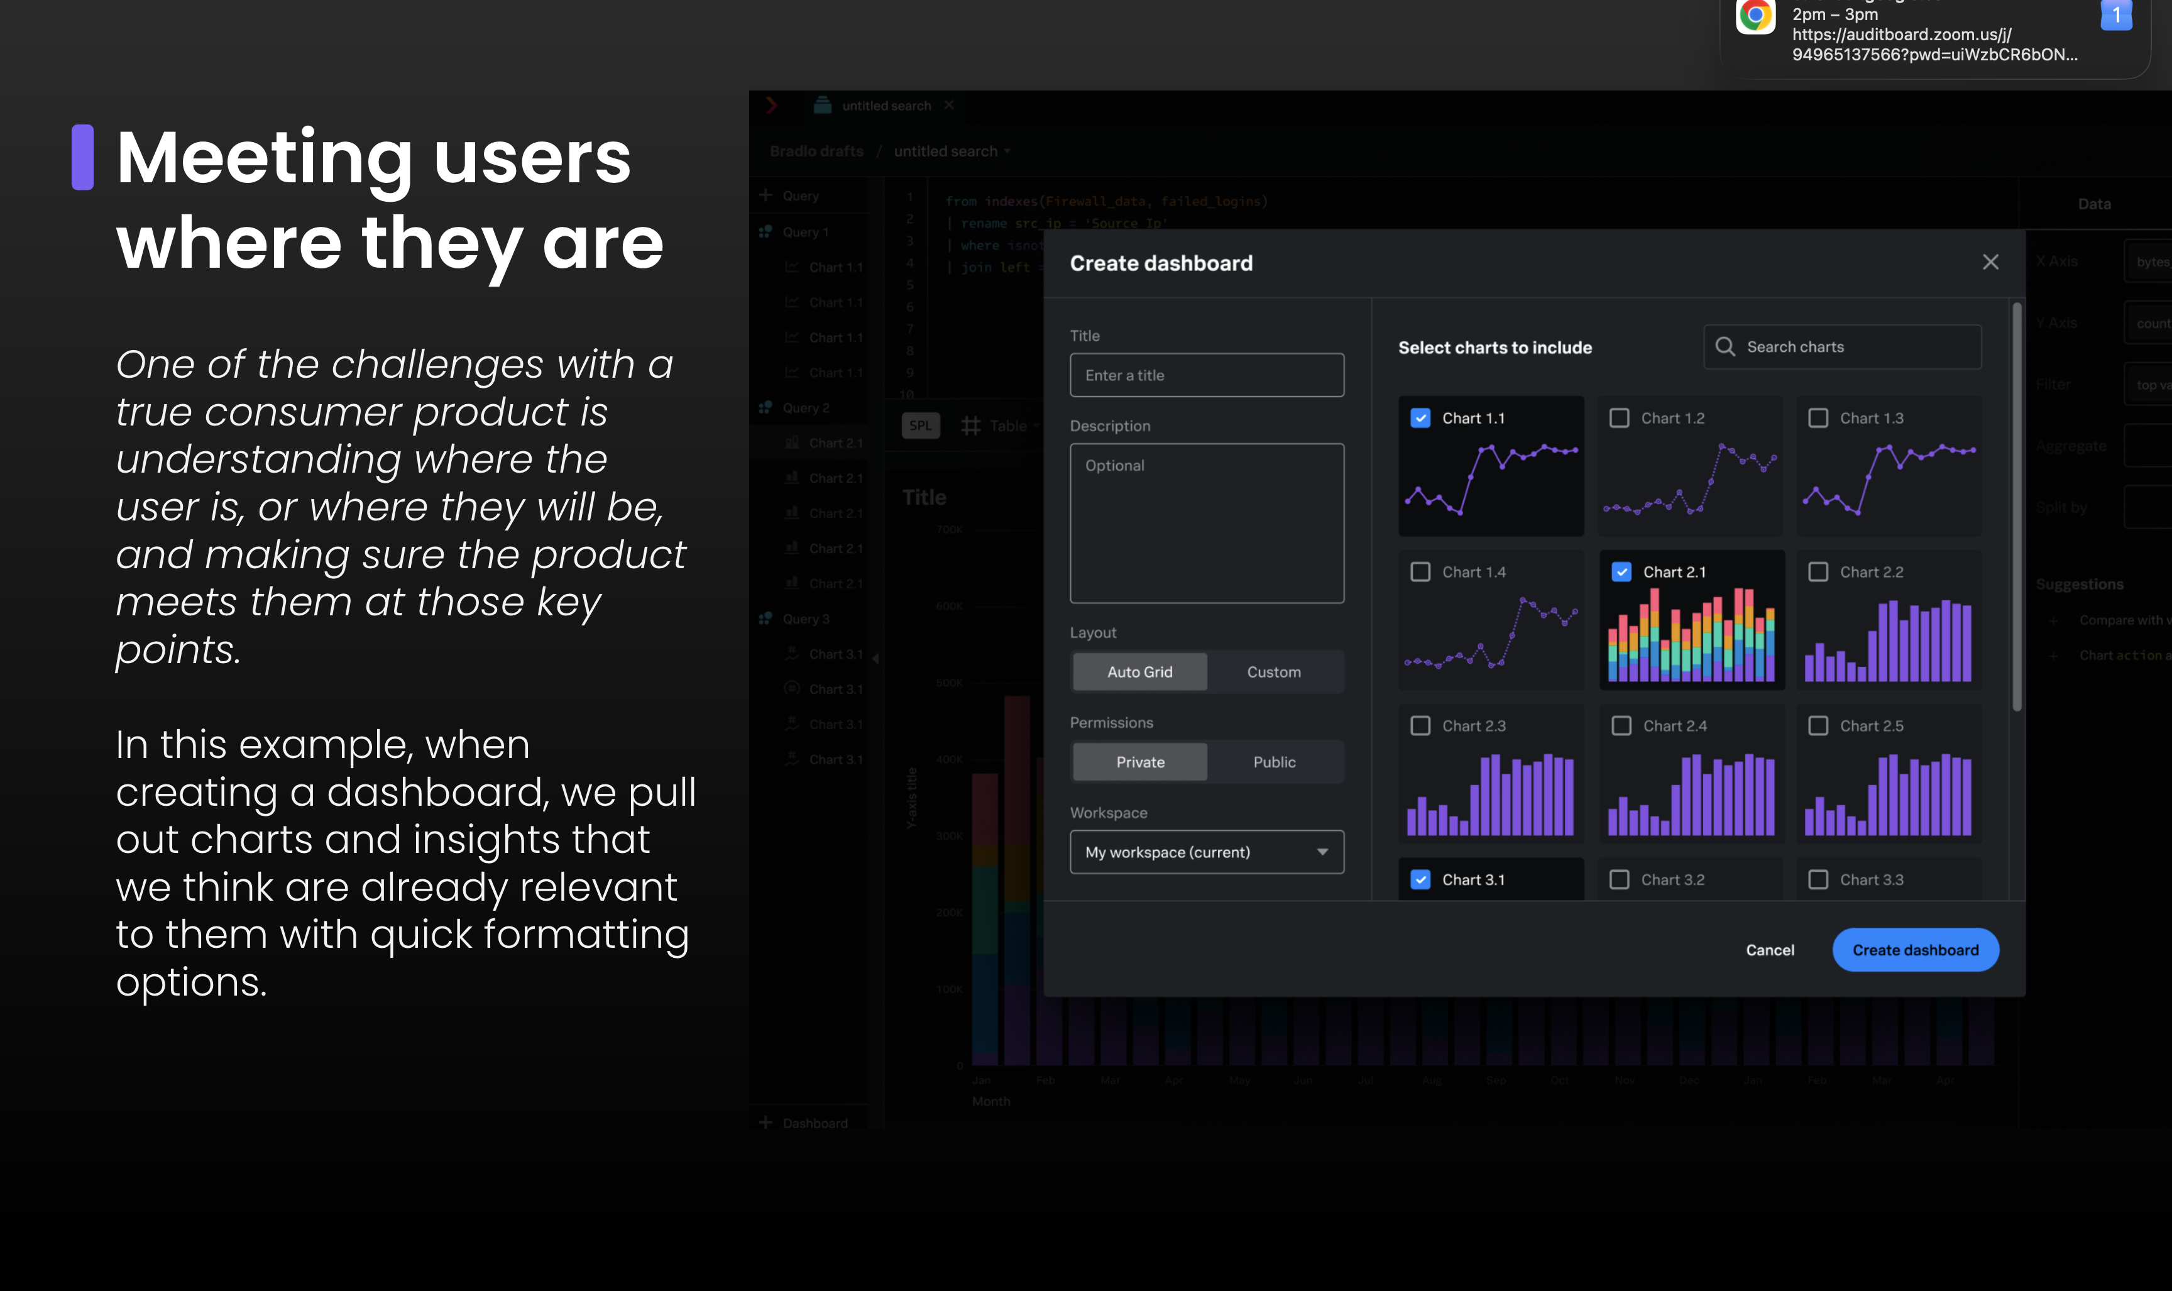
Task: Click the plus icon next to Query
Action: coord(765,195)
